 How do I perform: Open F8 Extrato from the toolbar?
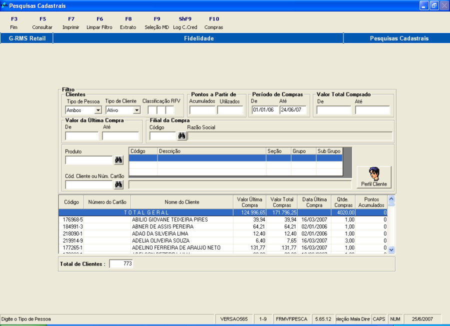[x=128, y=23]
